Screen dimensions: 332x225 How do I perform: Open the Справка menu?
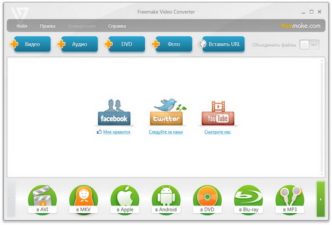[117, 26]
